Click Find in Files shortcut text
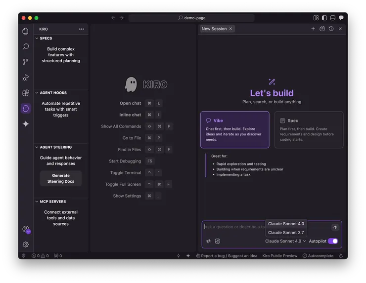The height and width of the screenshot is (283, 366). click(129, 150)
